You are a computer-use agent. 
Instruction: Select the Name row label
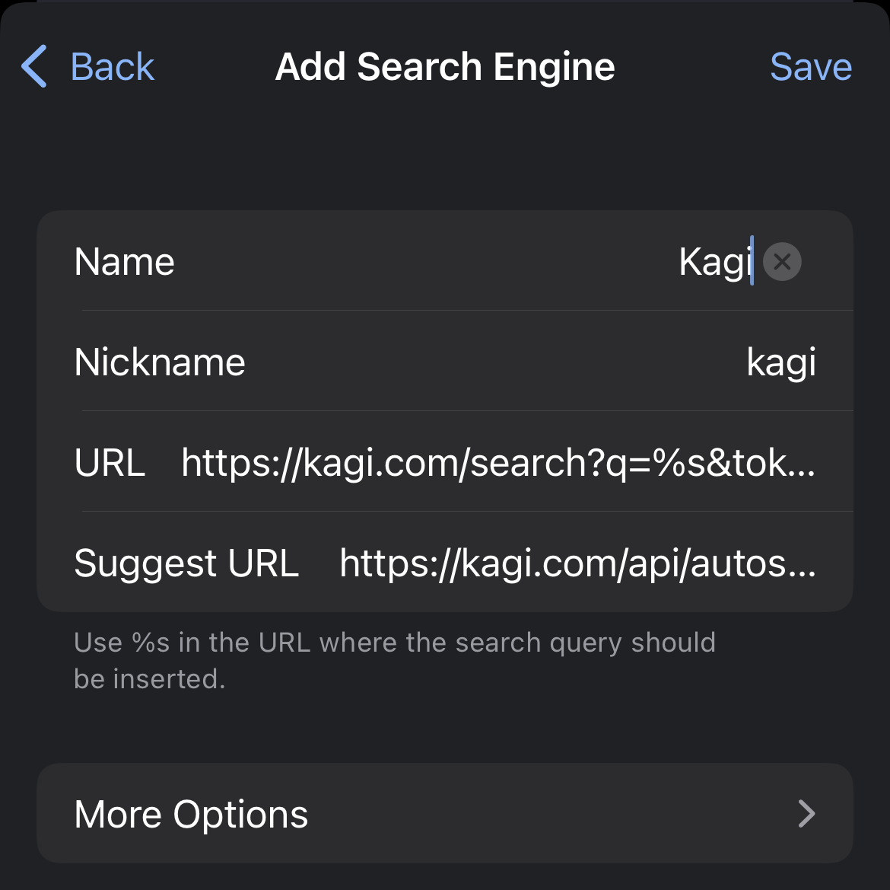[x=125, y=262]
